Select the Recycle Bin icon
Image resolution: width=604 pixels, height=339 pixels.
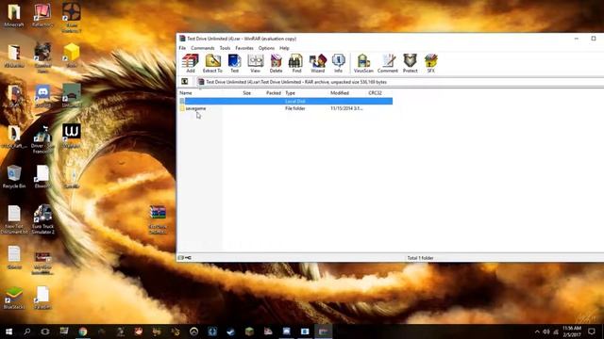14,176
